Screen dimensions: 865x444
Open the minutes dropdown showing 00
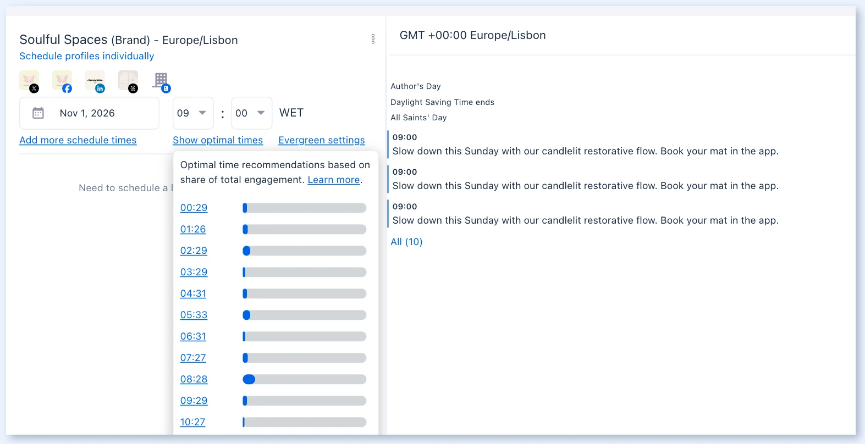[251, 113]
